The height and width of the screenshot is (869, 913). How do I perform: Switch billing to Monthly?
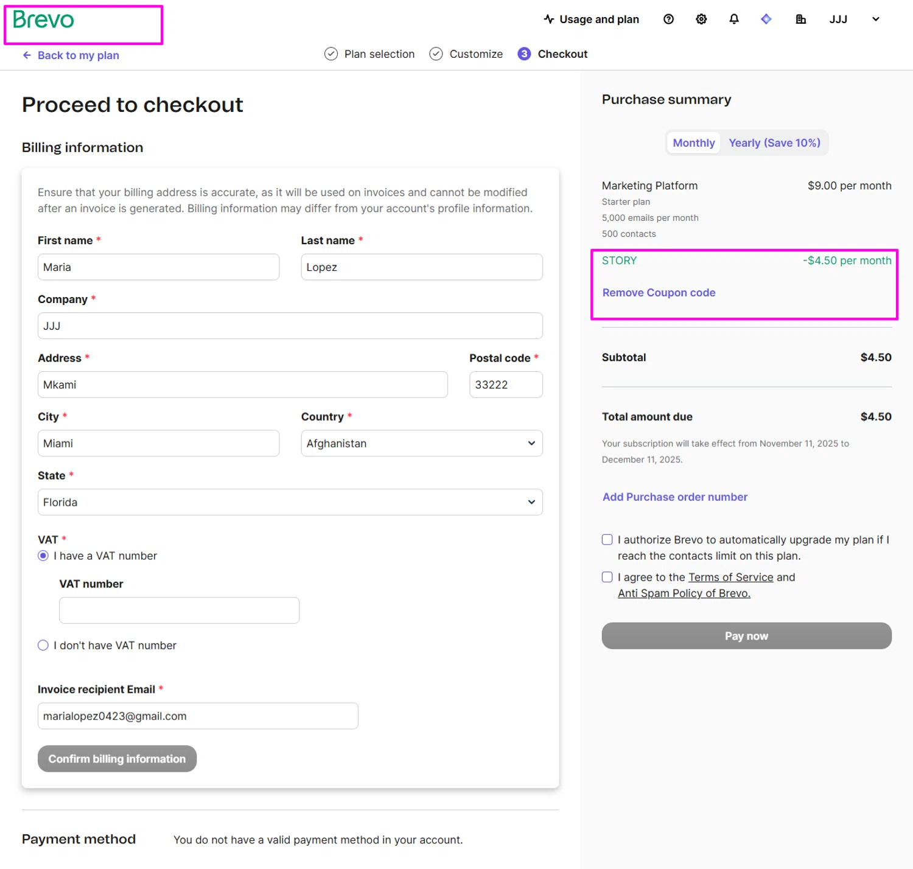[x=694, y=142]
